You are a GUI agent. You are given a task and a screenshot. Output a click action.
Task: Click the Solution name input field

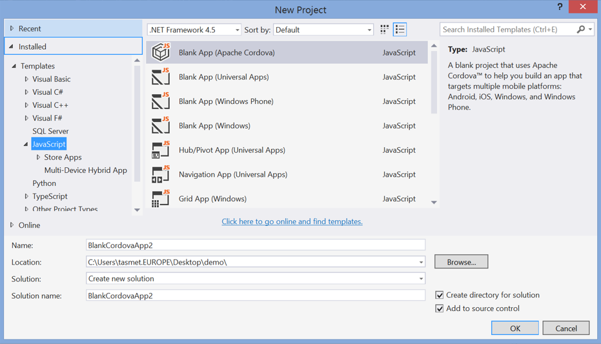point(256,296)
